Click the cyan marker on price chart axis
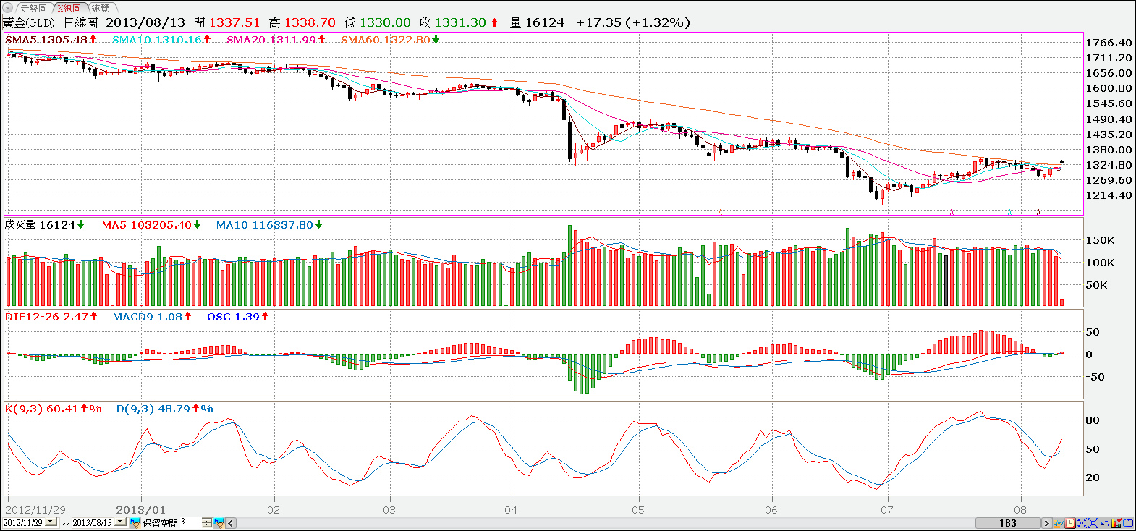 tap(1009, 212)
